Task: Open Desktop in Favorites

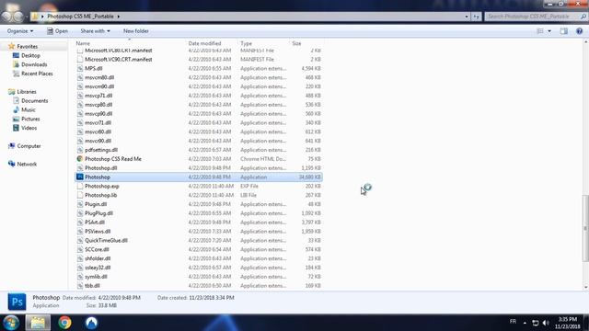Action: (x=30, y=55)
